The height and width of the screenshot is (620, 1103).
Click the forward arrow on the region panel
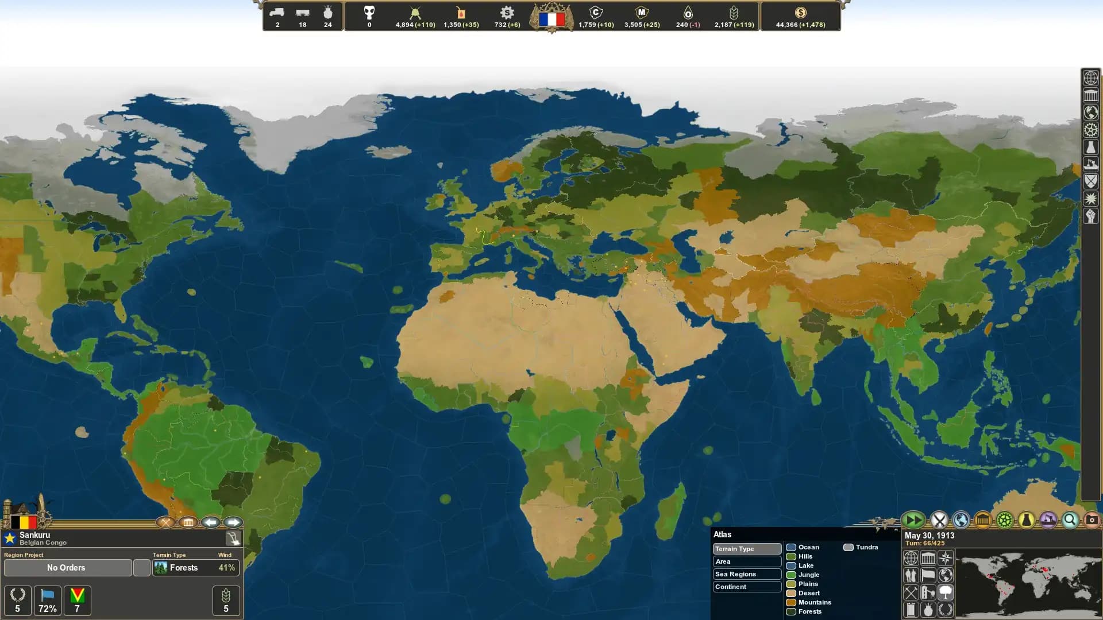point(234,522)
